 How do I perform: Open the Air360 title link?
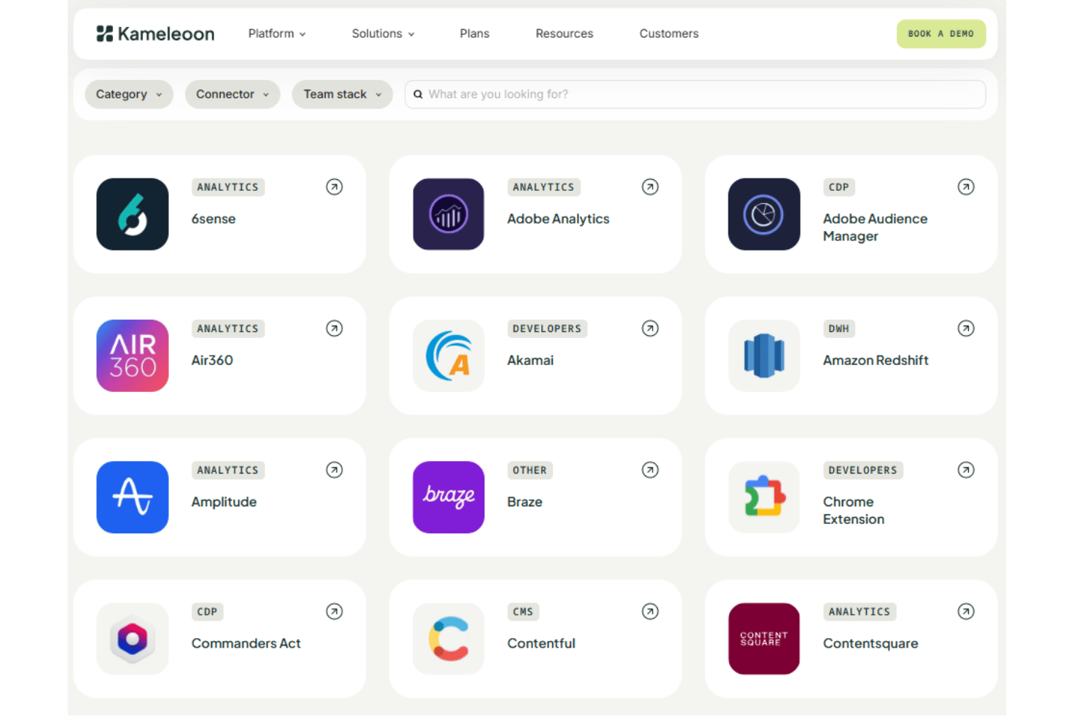click(x=212, y=360)
